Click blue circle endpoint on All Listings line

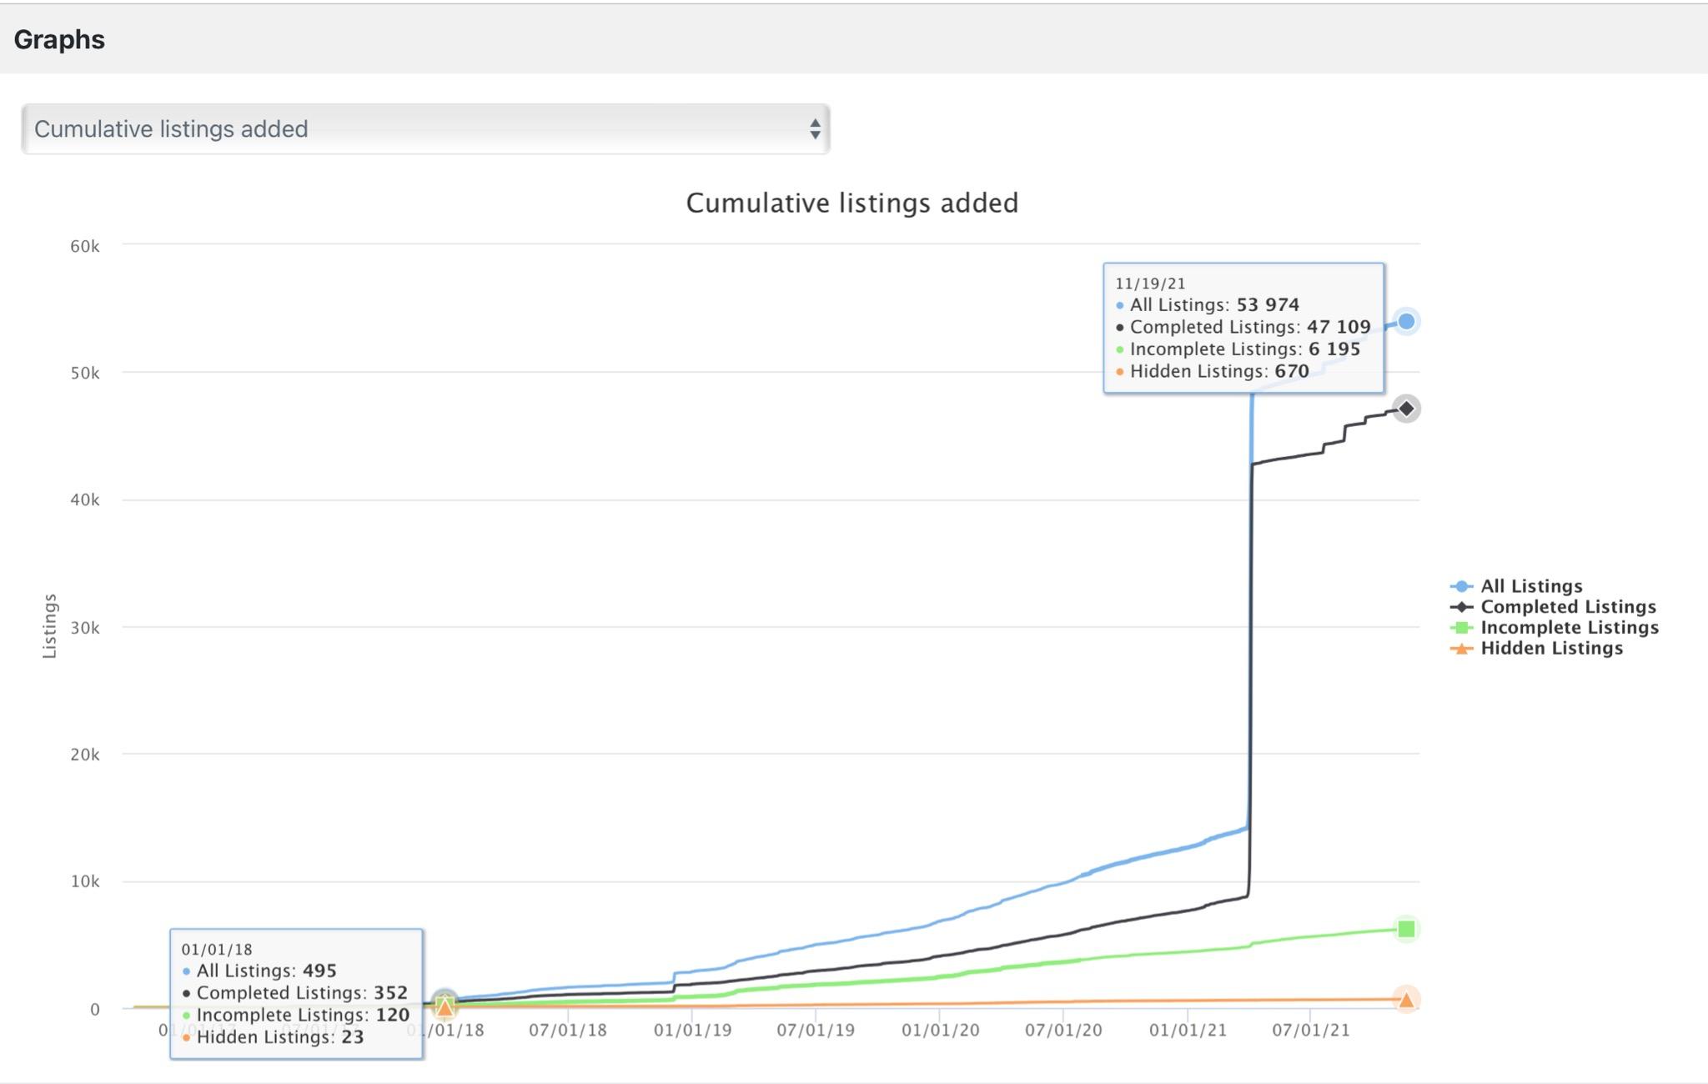(x=1406, y=321)
